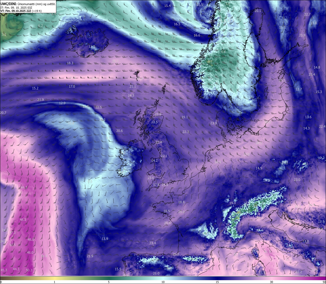Click the map value "15.3"

pos(319,92)
